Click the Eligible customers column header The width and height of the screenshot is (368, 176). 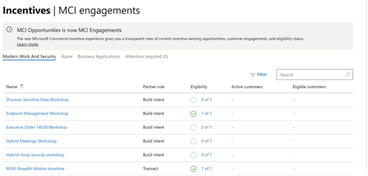click(309, 87)
